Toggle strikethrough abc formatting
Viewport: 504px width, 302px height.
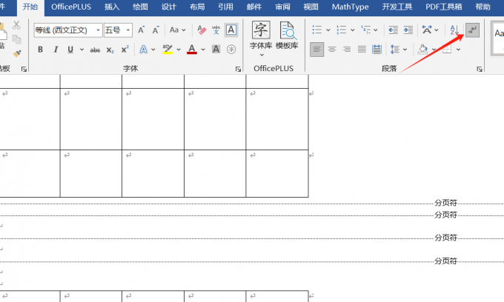pos(95,50)
